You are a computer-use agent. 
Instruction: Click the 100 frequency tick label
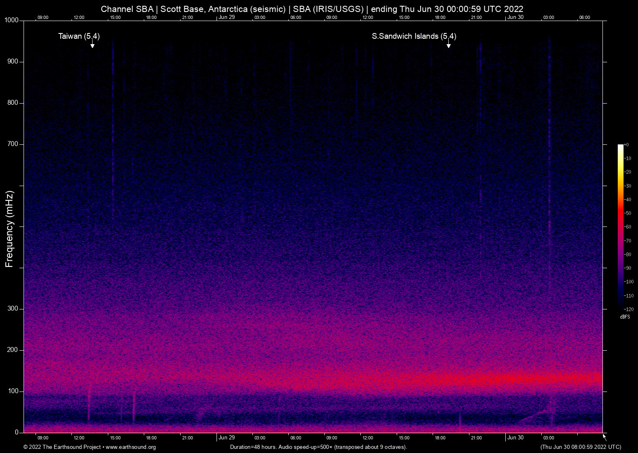(x=13, y=391)
